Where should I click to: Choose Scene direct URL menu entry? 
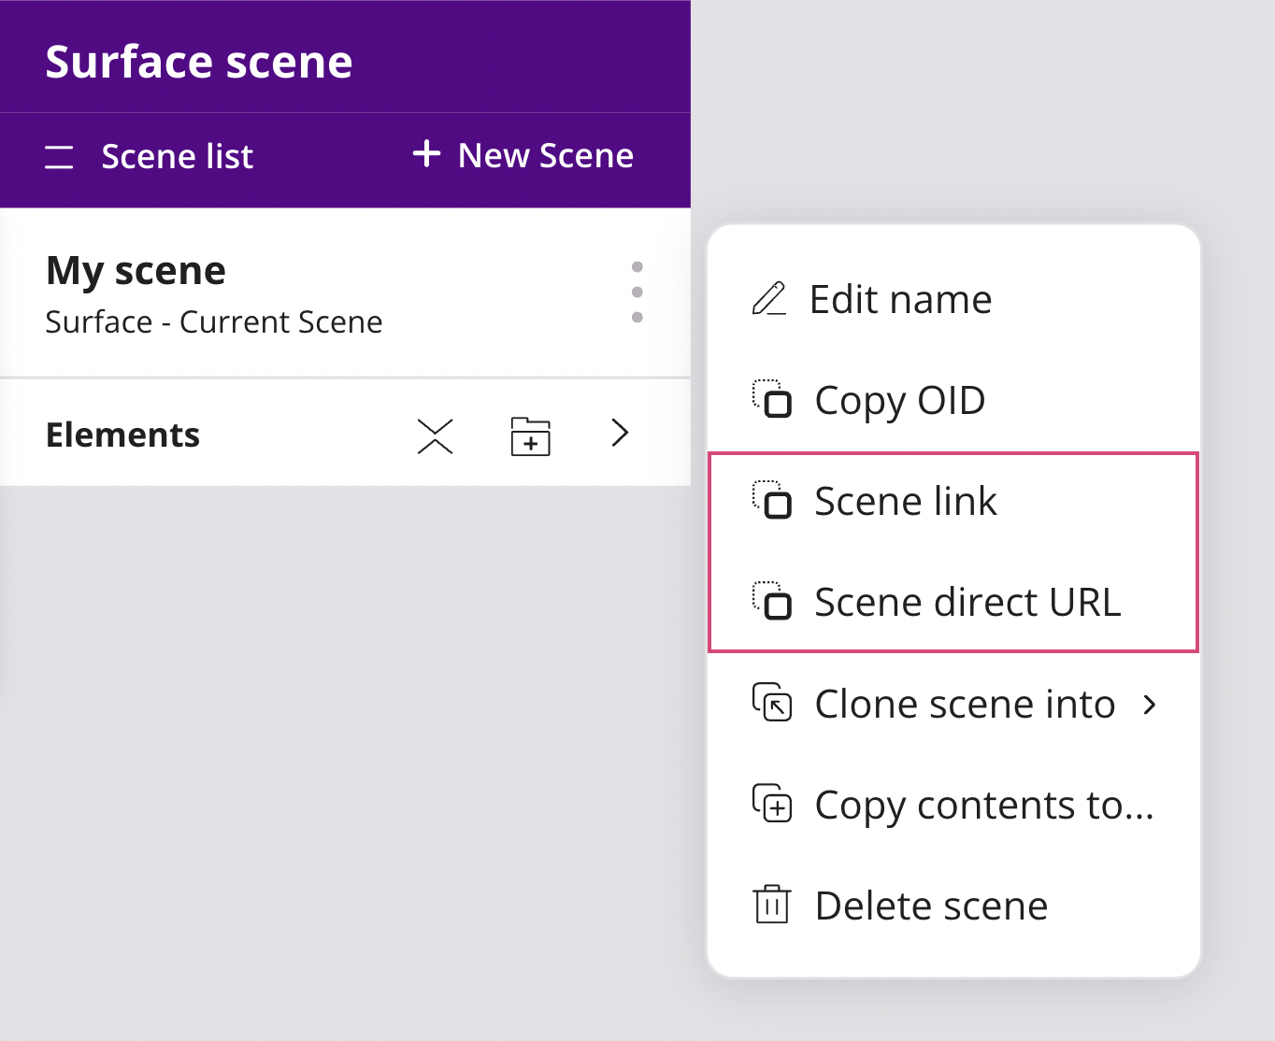click(x=953, y=602)
